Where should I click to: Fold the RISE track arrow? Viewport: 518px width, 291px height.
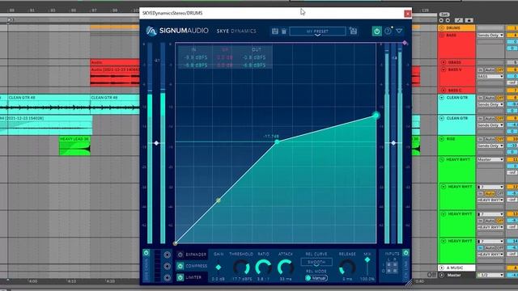pos(442,139)
